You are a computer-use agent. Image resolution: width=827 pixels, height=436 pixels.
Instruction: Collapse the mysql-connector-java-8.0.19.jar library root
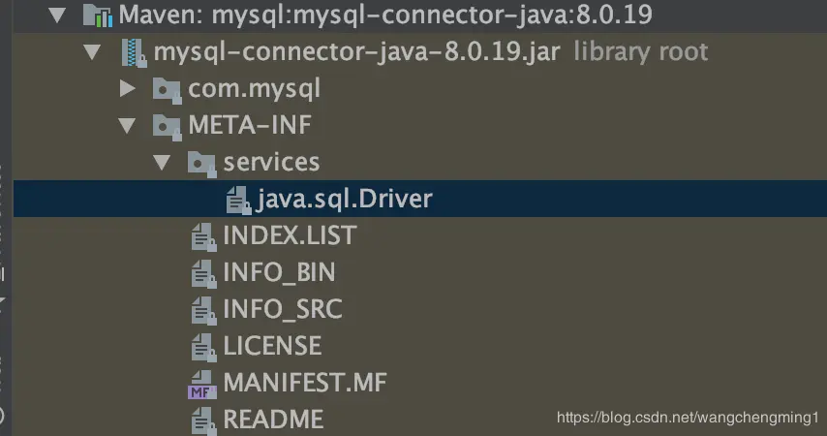[92, 51]
